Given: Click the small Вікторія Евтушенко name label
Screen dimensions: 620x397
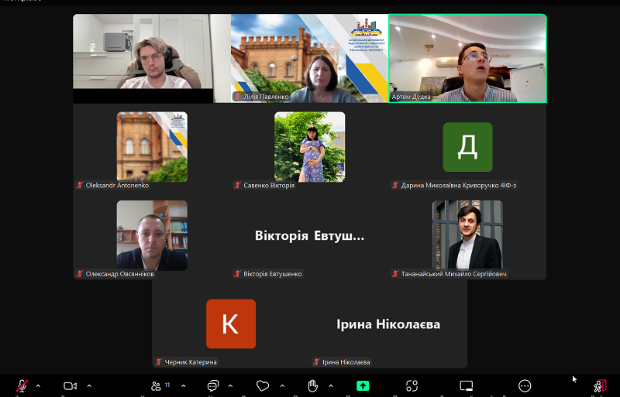Looking at the screenshot, I should pos(273,274).
